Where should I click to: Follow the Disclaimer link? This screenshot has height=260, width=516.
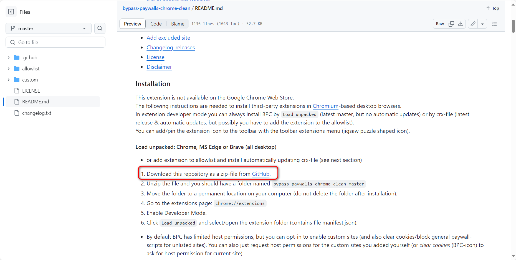159,67
